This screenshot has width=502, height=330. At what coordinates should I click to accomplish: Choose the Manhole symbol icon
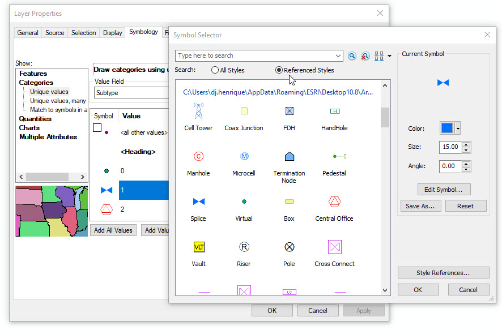(x=198, y=156)
